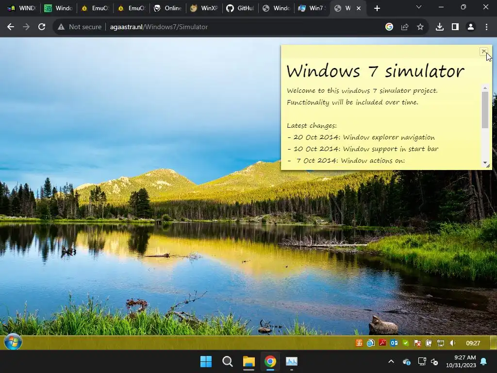Open Chrome downloads
The image size is (497, 373).
pos(440,27)
